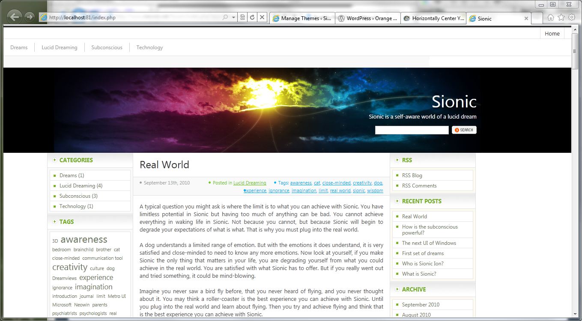Viewport: 582px width, 321px height.
Task: Click the parents tag in the tag cloud
Action: tap(100, 305)
